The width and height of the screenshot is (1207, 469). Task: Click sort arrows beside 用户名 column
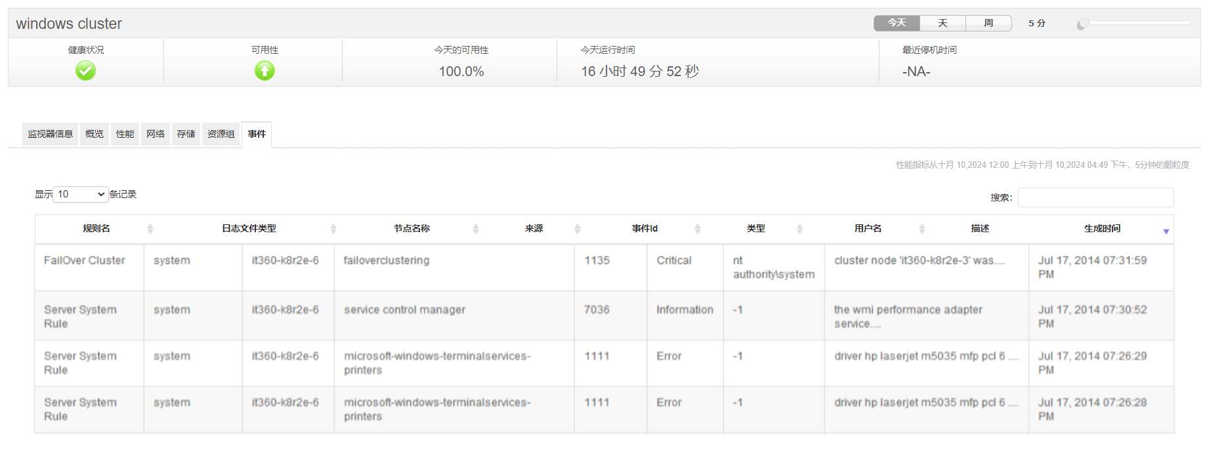coord(922,229)
